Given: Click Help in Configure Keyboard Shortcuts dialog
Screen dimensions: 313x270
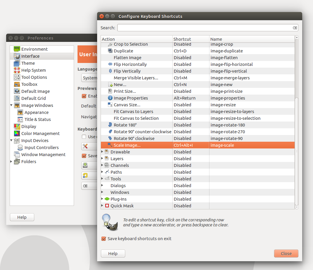Looking at the screenshot, I should [x=113, y=253].
